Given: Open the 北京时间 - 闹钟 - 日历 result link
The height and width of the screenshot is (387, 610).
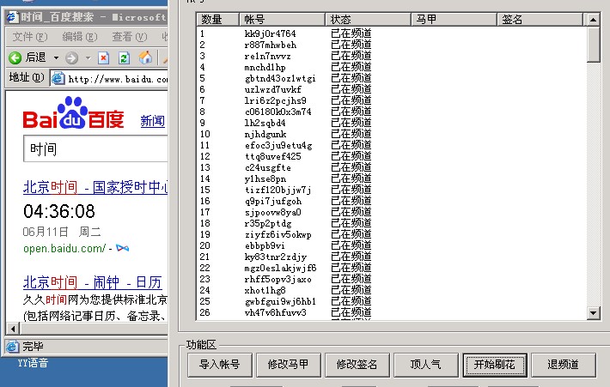Looking at the screenshot, I should tap(92, 282).
